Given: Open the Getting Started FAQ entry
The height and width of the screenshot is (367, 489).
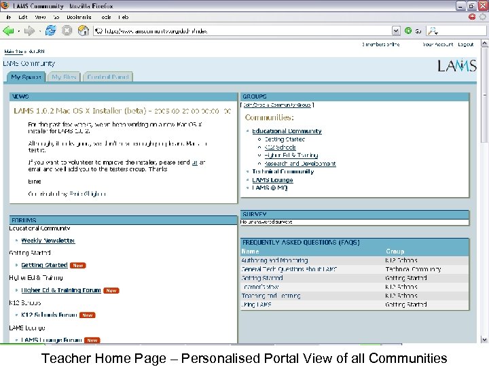Looking at the screenshot, I should coord(262,278).
